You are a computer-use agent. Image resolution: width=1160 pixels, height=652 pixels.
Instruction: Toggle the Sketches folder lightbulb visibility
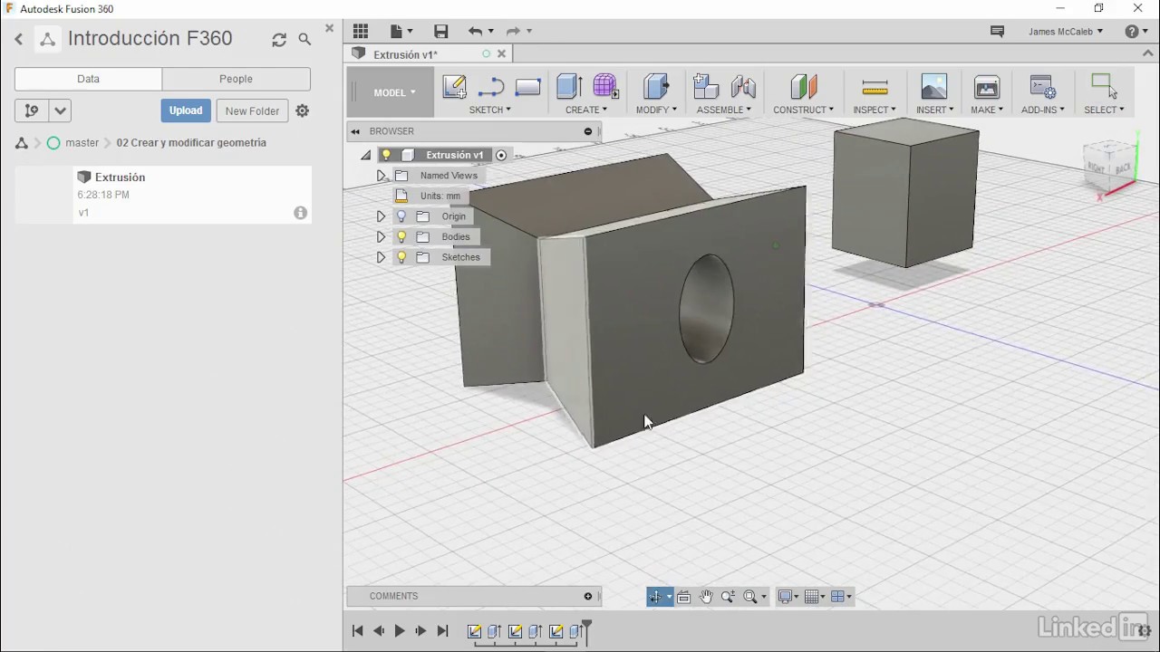[401, 257]
